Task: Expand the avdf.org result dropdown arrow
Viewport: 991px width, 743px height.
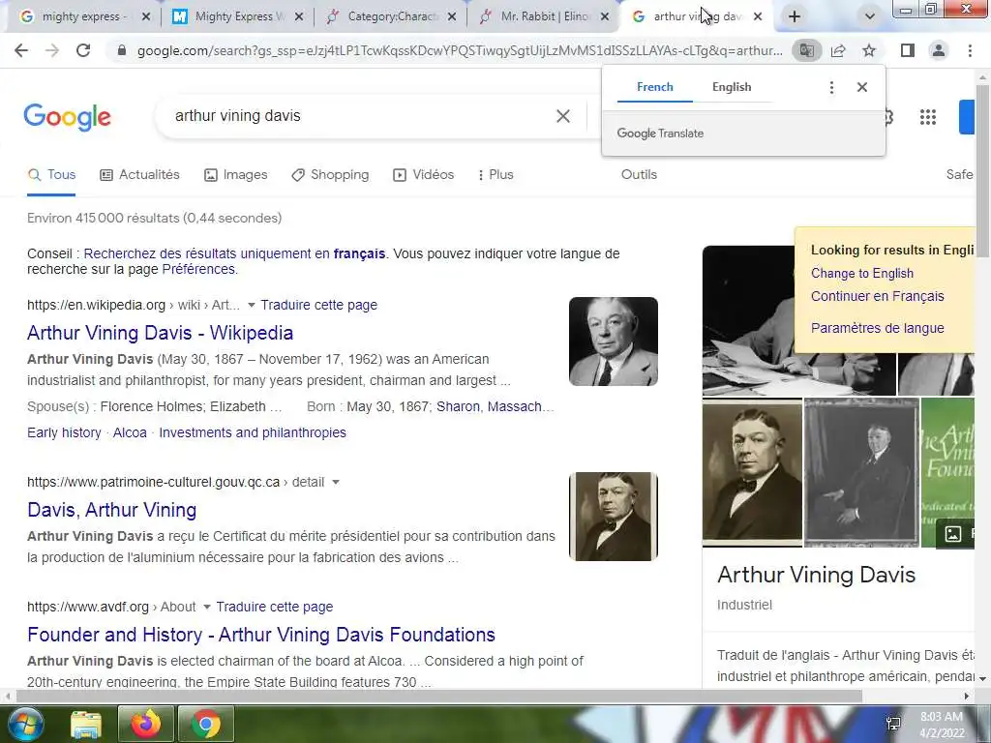Action: [x=206, y=608]
